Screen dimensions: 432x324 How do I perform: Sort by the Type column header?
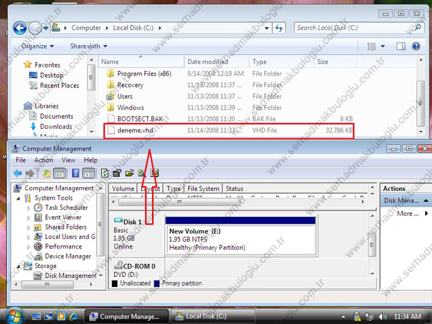pos(281,61)
